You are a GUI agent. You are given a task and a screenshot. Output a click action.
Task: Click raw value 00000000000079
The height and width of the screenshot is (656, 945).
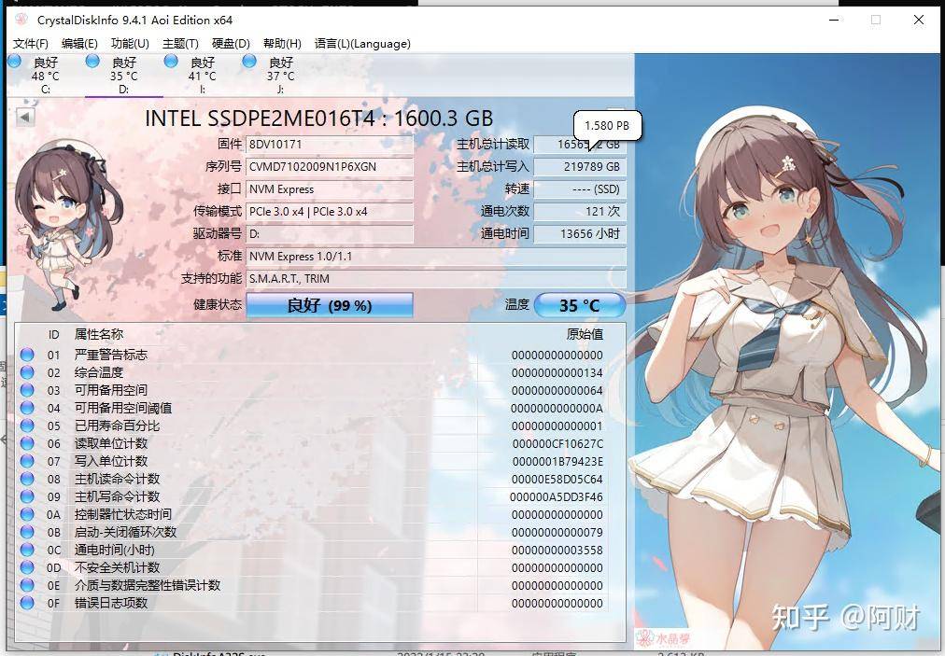click(x=557, y=533)
